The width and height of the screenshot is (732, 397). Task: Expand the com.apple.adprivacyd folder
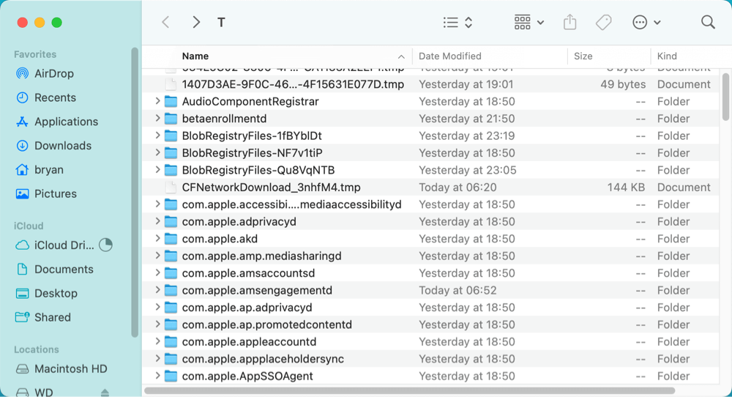pos(158,222)
